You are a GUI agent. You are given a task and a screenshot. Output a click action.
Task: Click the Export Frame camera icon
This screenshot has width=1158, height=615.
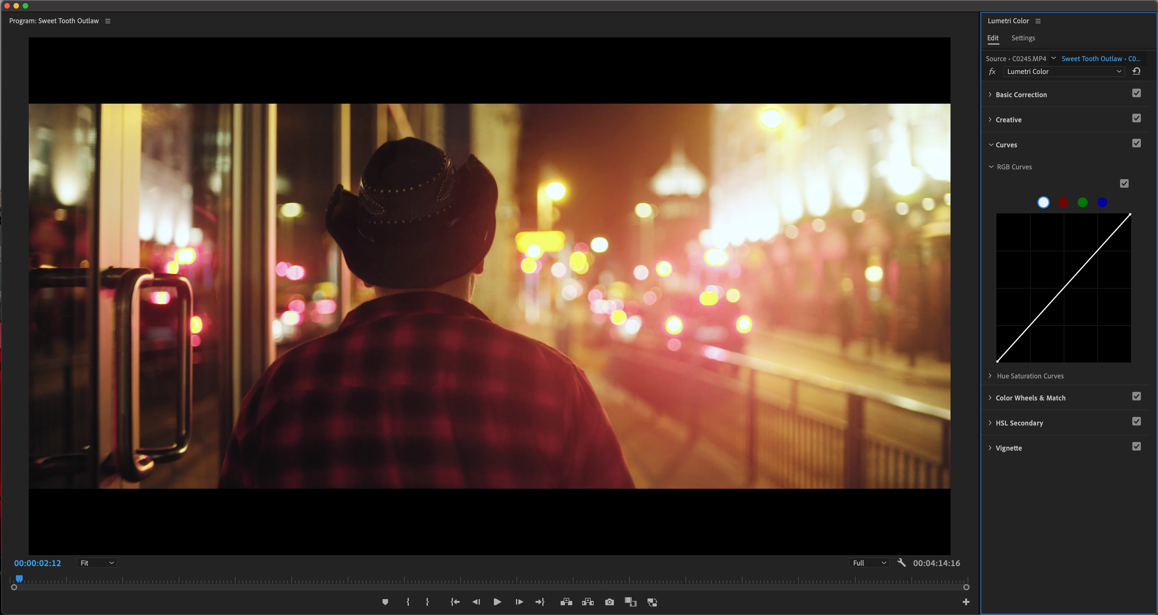tap(609, 602)
